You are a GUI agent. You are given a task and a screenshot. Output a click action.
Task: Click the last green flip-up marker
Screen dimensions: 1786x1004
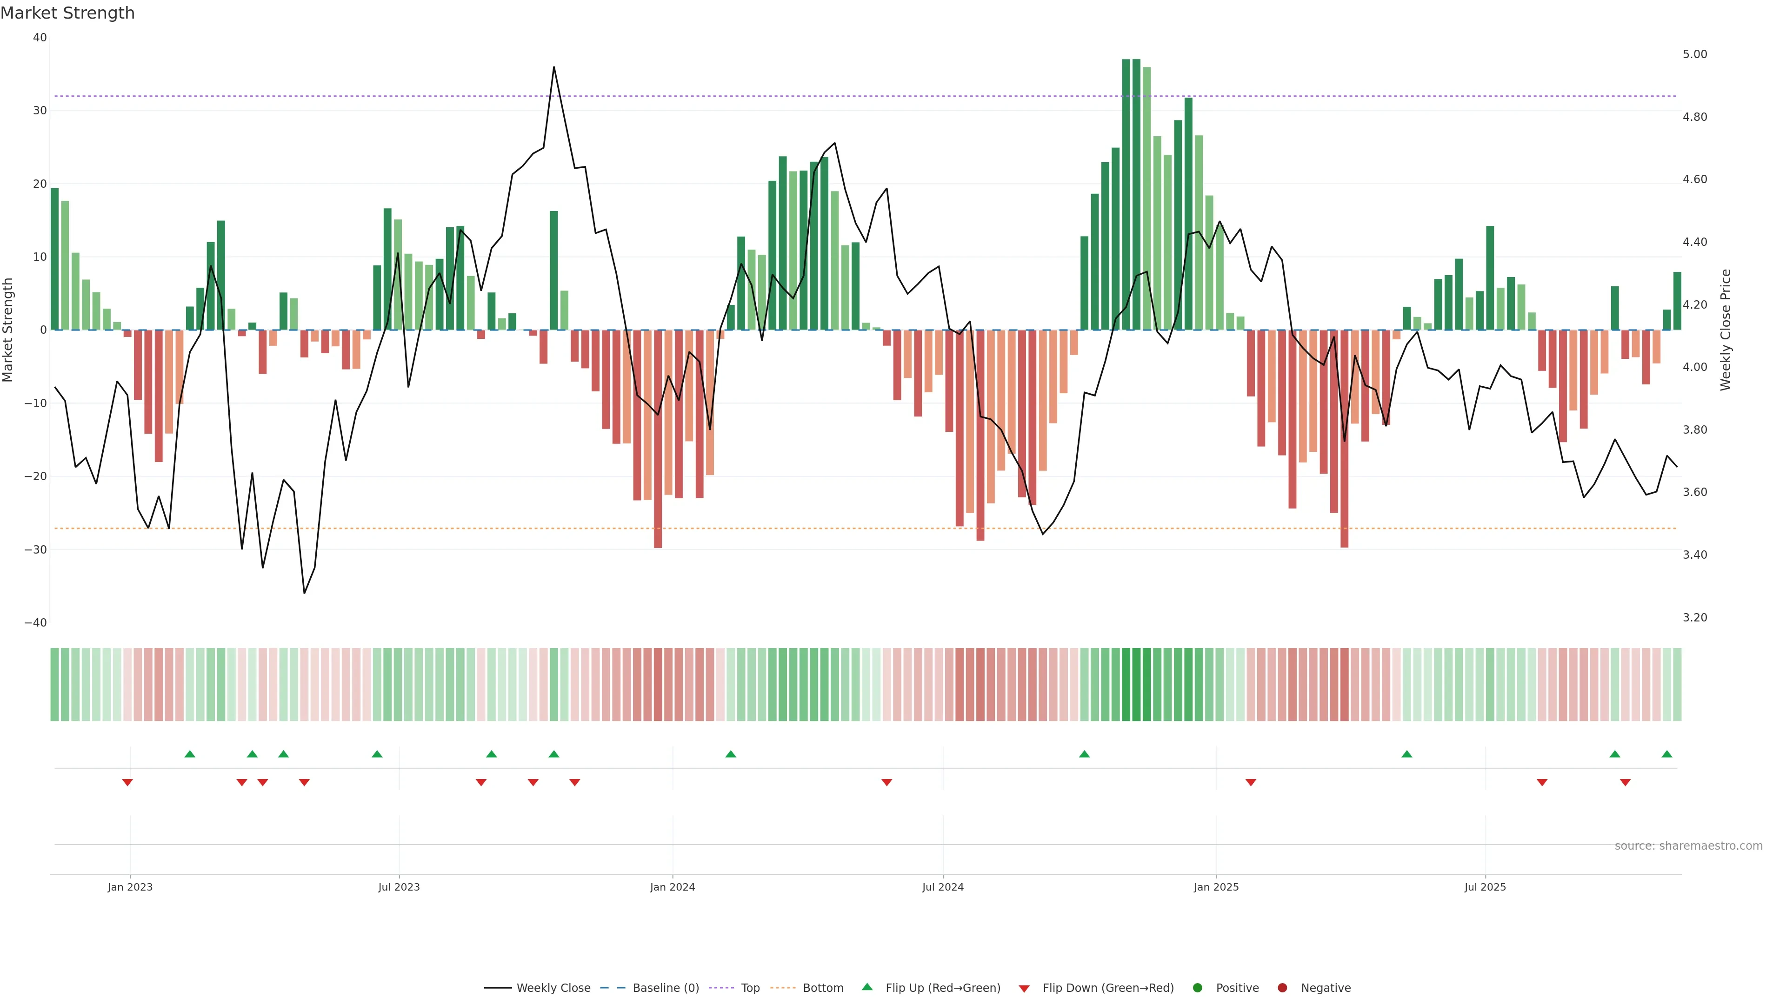pos(1667,754)
